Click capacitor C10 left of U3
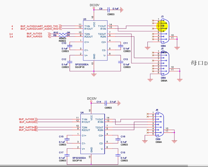The image size is (208, 167). tap(70, 46)
